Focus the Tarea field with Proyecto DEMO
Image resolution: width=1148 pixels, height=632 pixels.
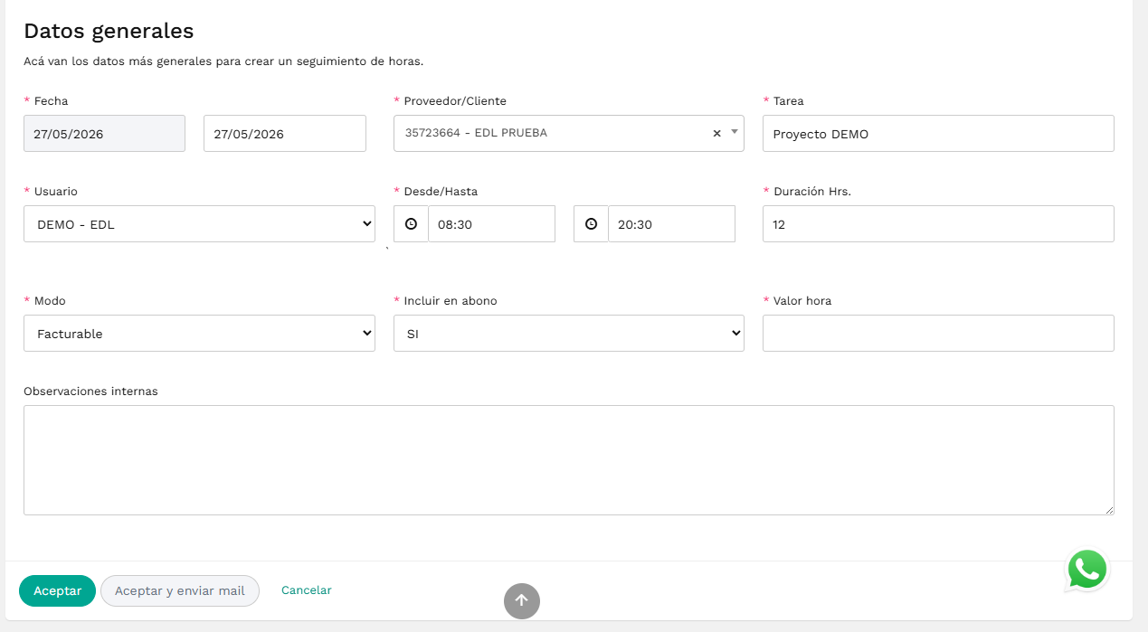[x=938, y=133]
